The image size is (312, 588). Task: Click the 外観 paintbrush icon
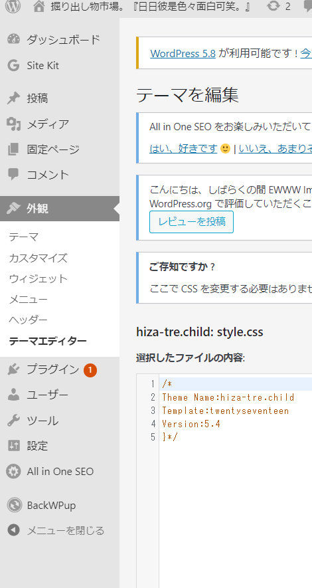point(13,209)
